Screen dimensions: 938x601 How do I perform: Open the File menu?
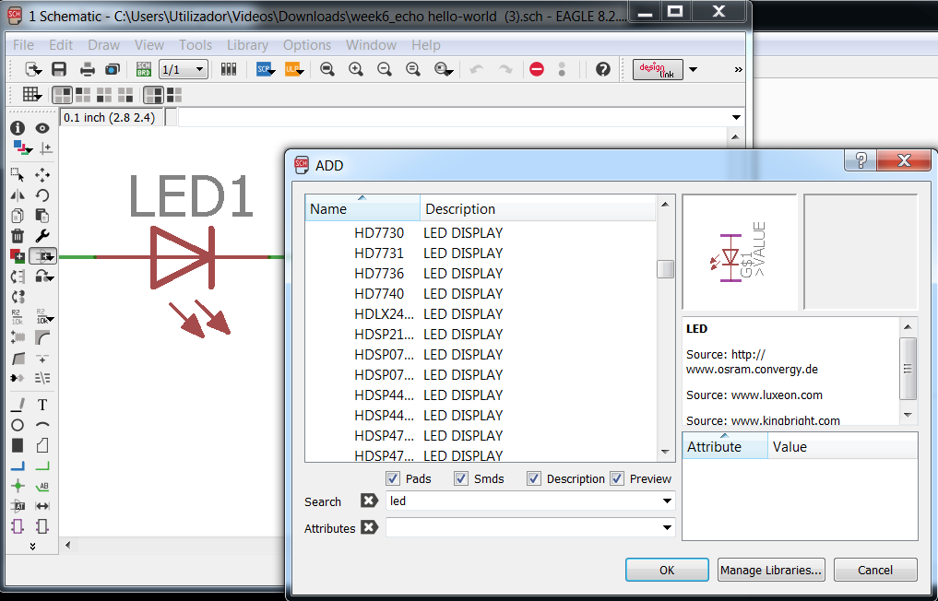point(23,45)
